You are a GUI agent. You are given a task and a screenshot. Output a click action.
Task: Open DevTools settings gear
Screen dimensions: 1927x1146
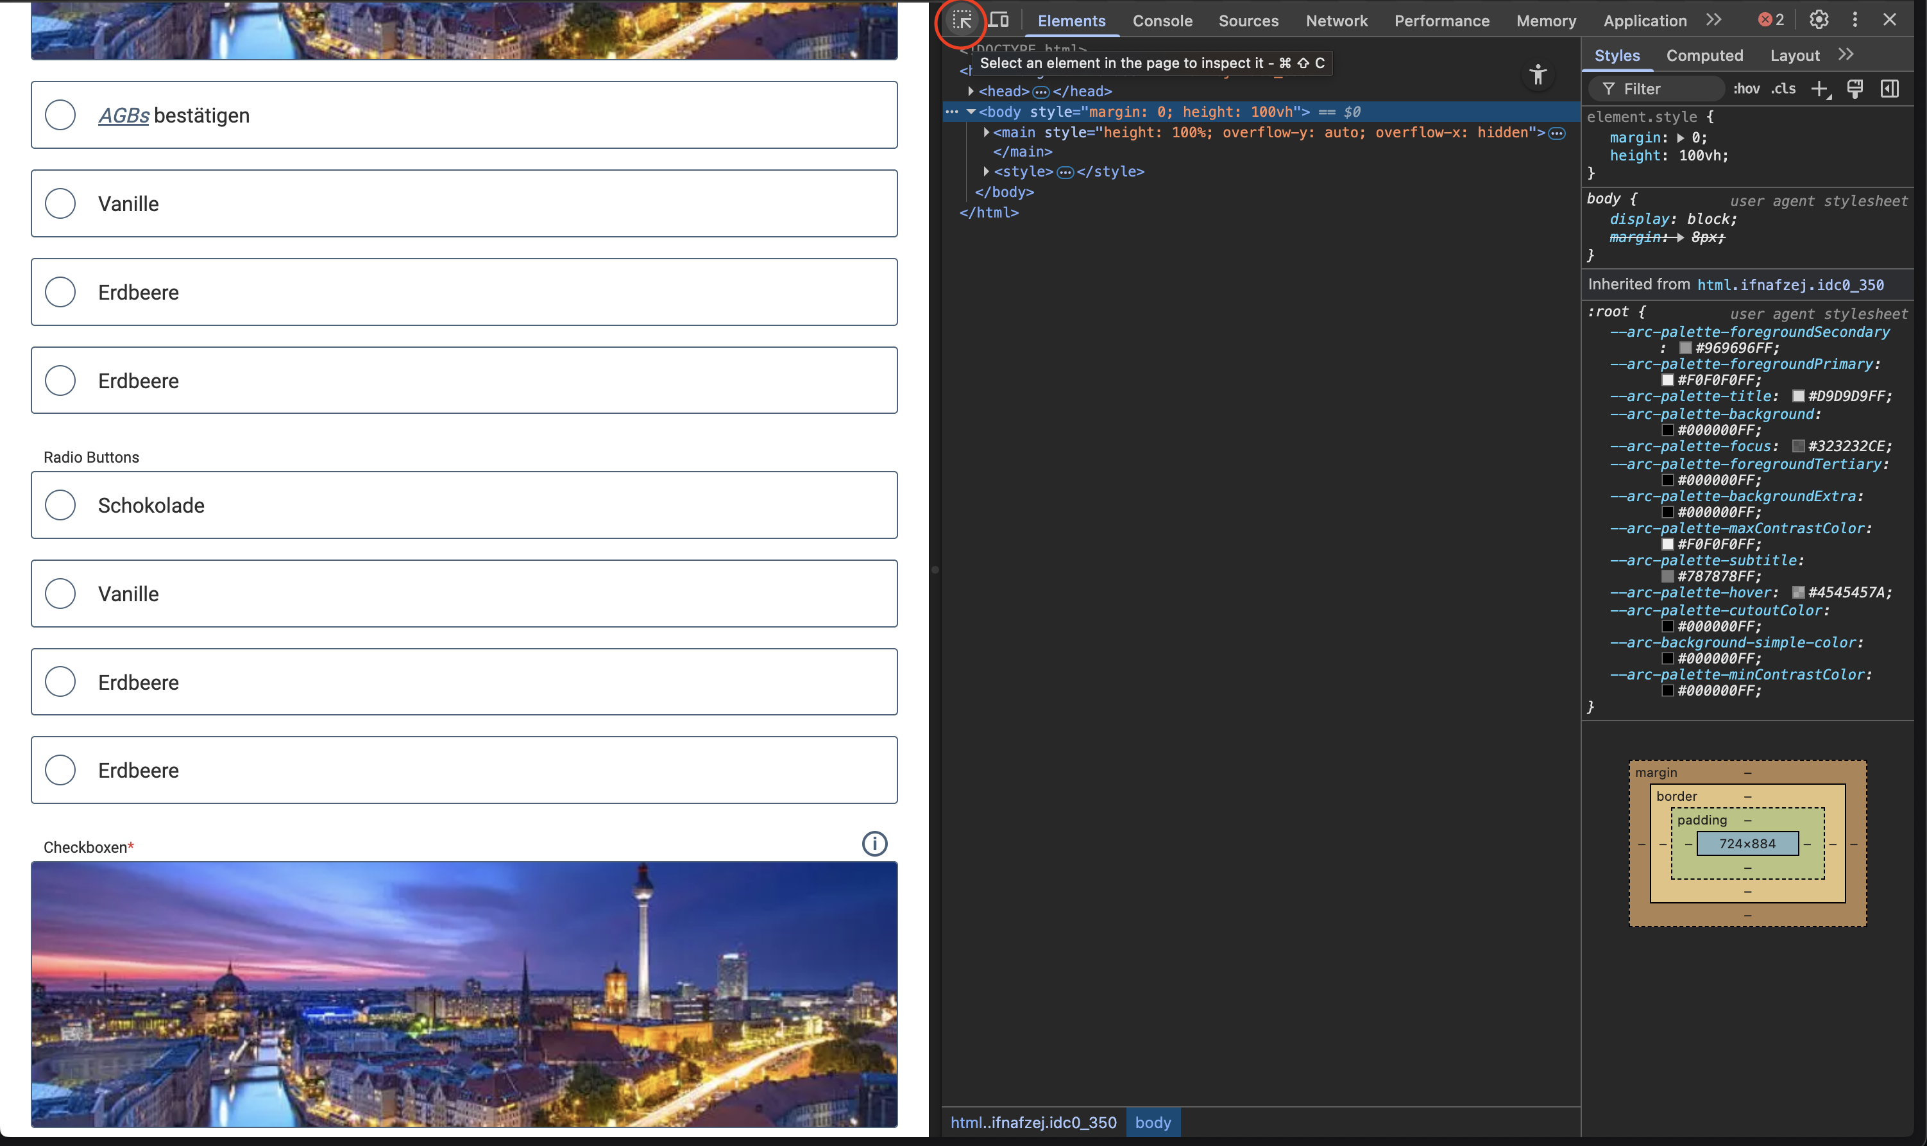pyautogui.click(x=1818, y=19)
